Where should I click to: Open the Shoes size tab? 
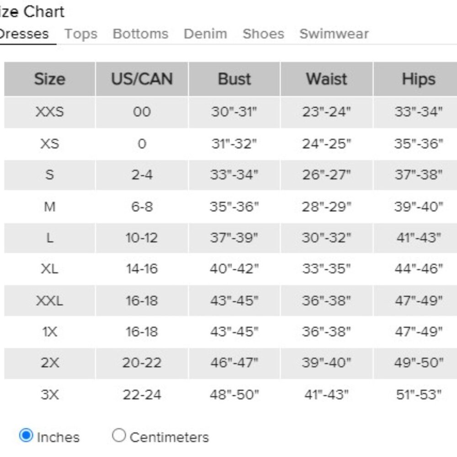click(x=264, y=34)
